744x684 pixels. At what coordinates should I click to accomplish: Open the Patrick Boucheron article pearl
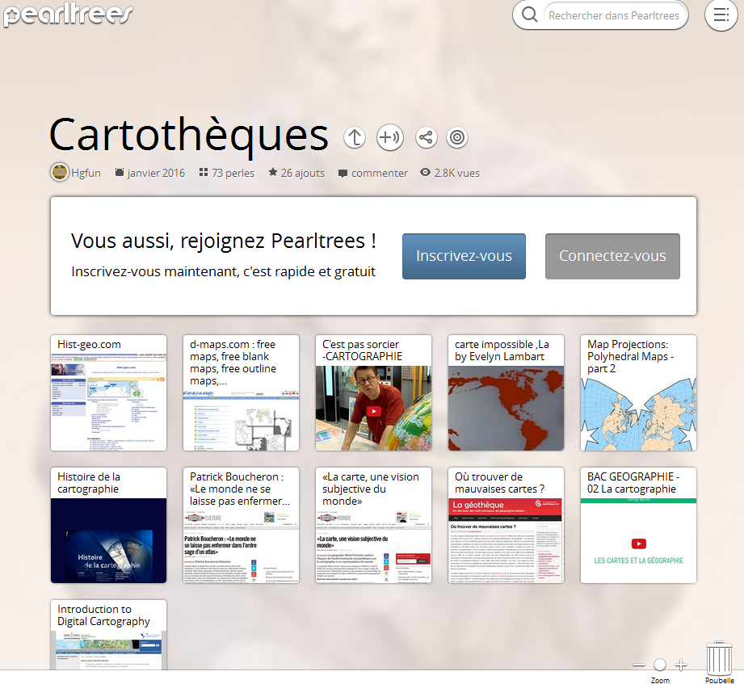point(241,525)
